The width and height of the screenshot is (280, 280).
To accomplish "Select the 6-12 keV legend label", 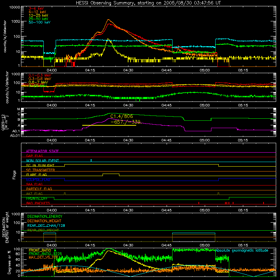I will pyautogui.click(x=37, y=12).
